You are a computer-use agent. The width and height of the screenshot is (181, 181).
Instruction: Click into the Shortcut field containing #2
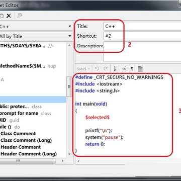(x=142, y=36)
